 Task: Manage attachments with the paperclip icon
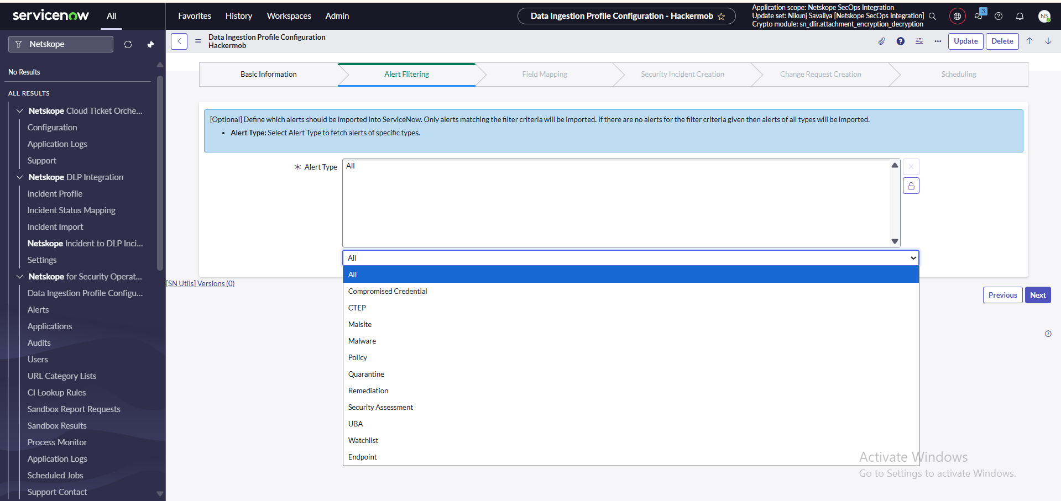(882, 41)
